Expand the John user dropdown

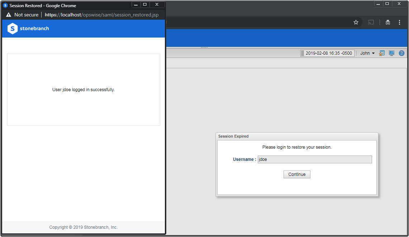pos(367,53)
